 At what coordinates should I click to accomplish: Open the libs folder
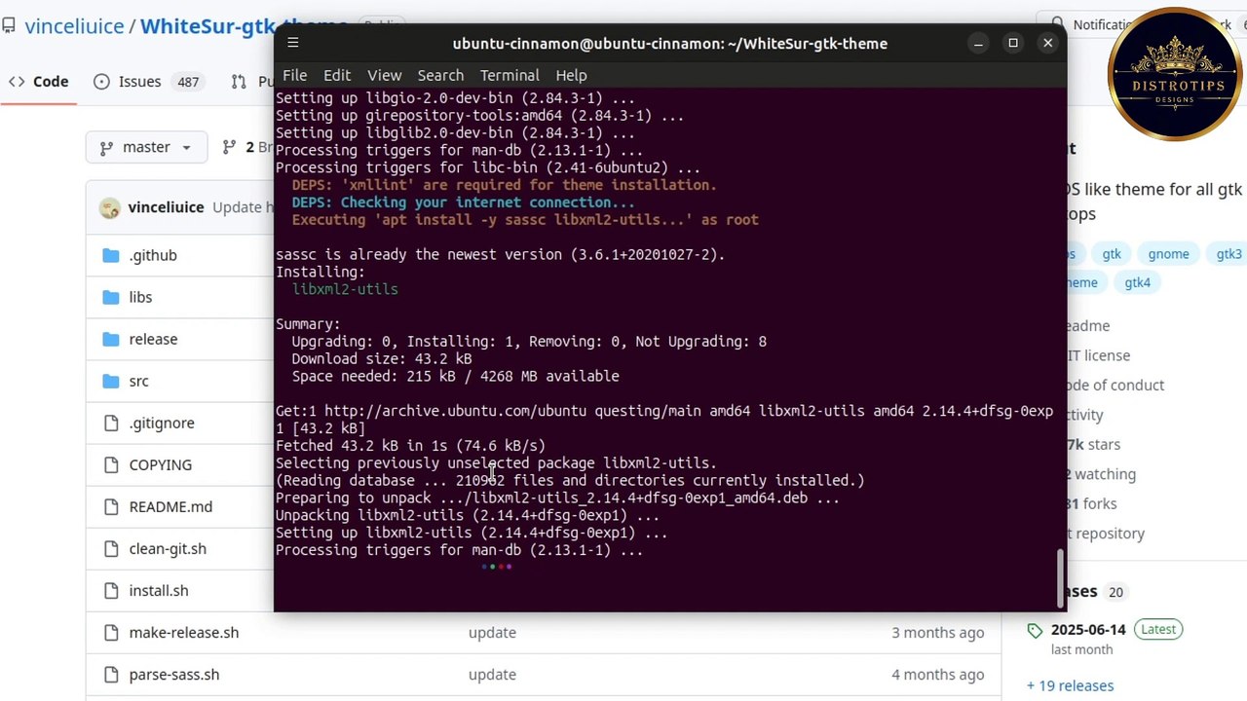(140, 297)
